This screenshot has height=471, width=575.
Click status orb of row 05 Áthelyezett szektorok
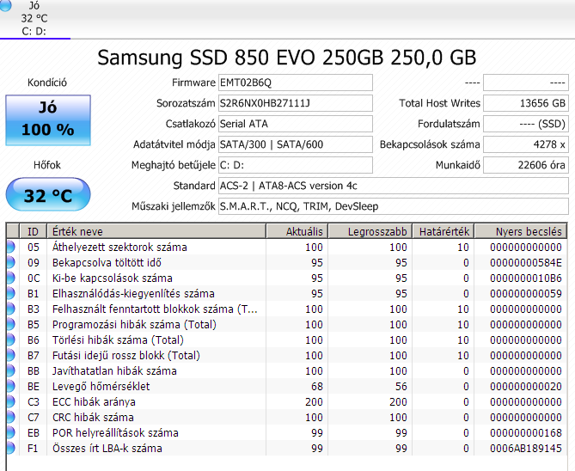[x=10, y=247]
